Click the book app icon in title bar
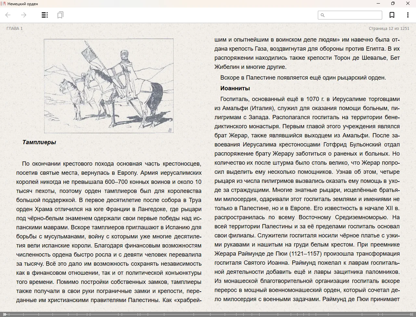This screenshot has width=416, height=317. [3, 4]
